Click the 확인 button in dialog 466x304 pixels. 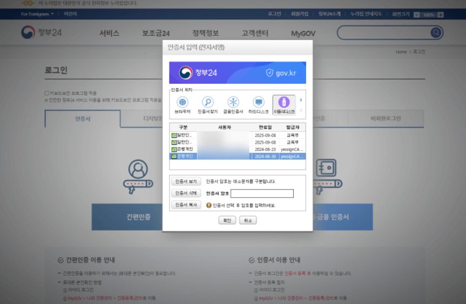coord(227,220)
